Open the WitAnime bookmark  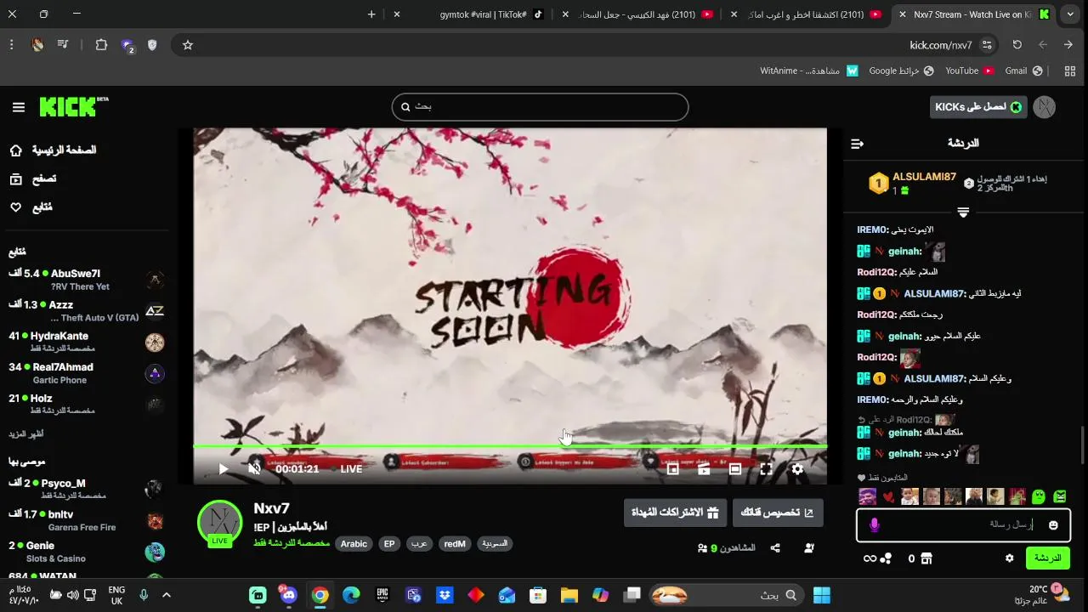click(x=809, y=71)
